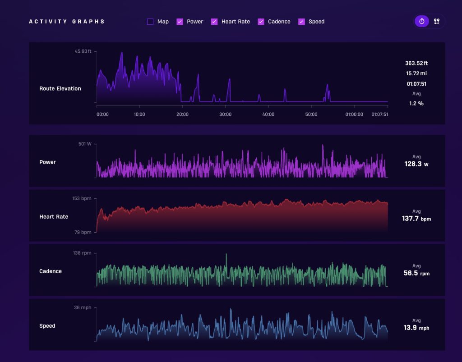This screenshot has height=362, width=462.
Task: Click the 30:00 mark on elevation axis
Action: (x=226, y=114)
